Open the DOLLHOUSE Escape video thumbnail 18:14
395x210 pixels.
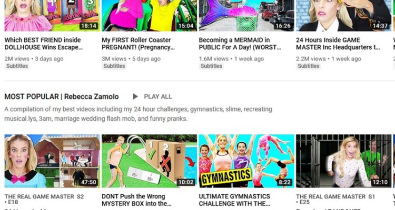(x=52, y=16)
